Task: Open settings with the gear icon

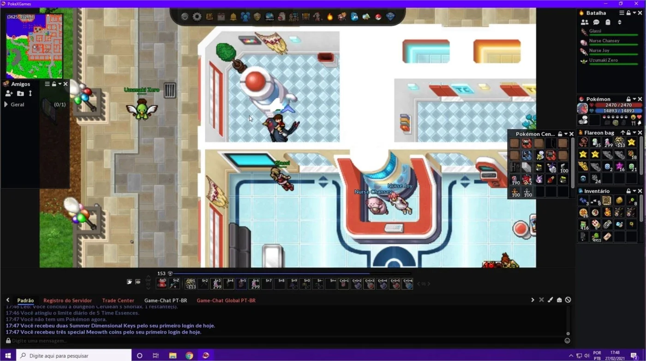Action: click(x=197, y=17)
